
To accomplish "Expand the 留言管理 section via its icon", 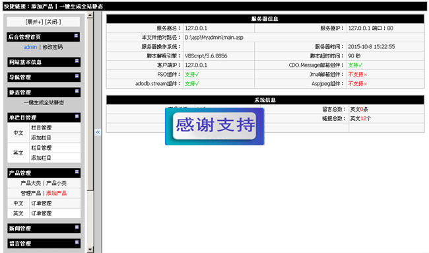I will coord(77,242).
